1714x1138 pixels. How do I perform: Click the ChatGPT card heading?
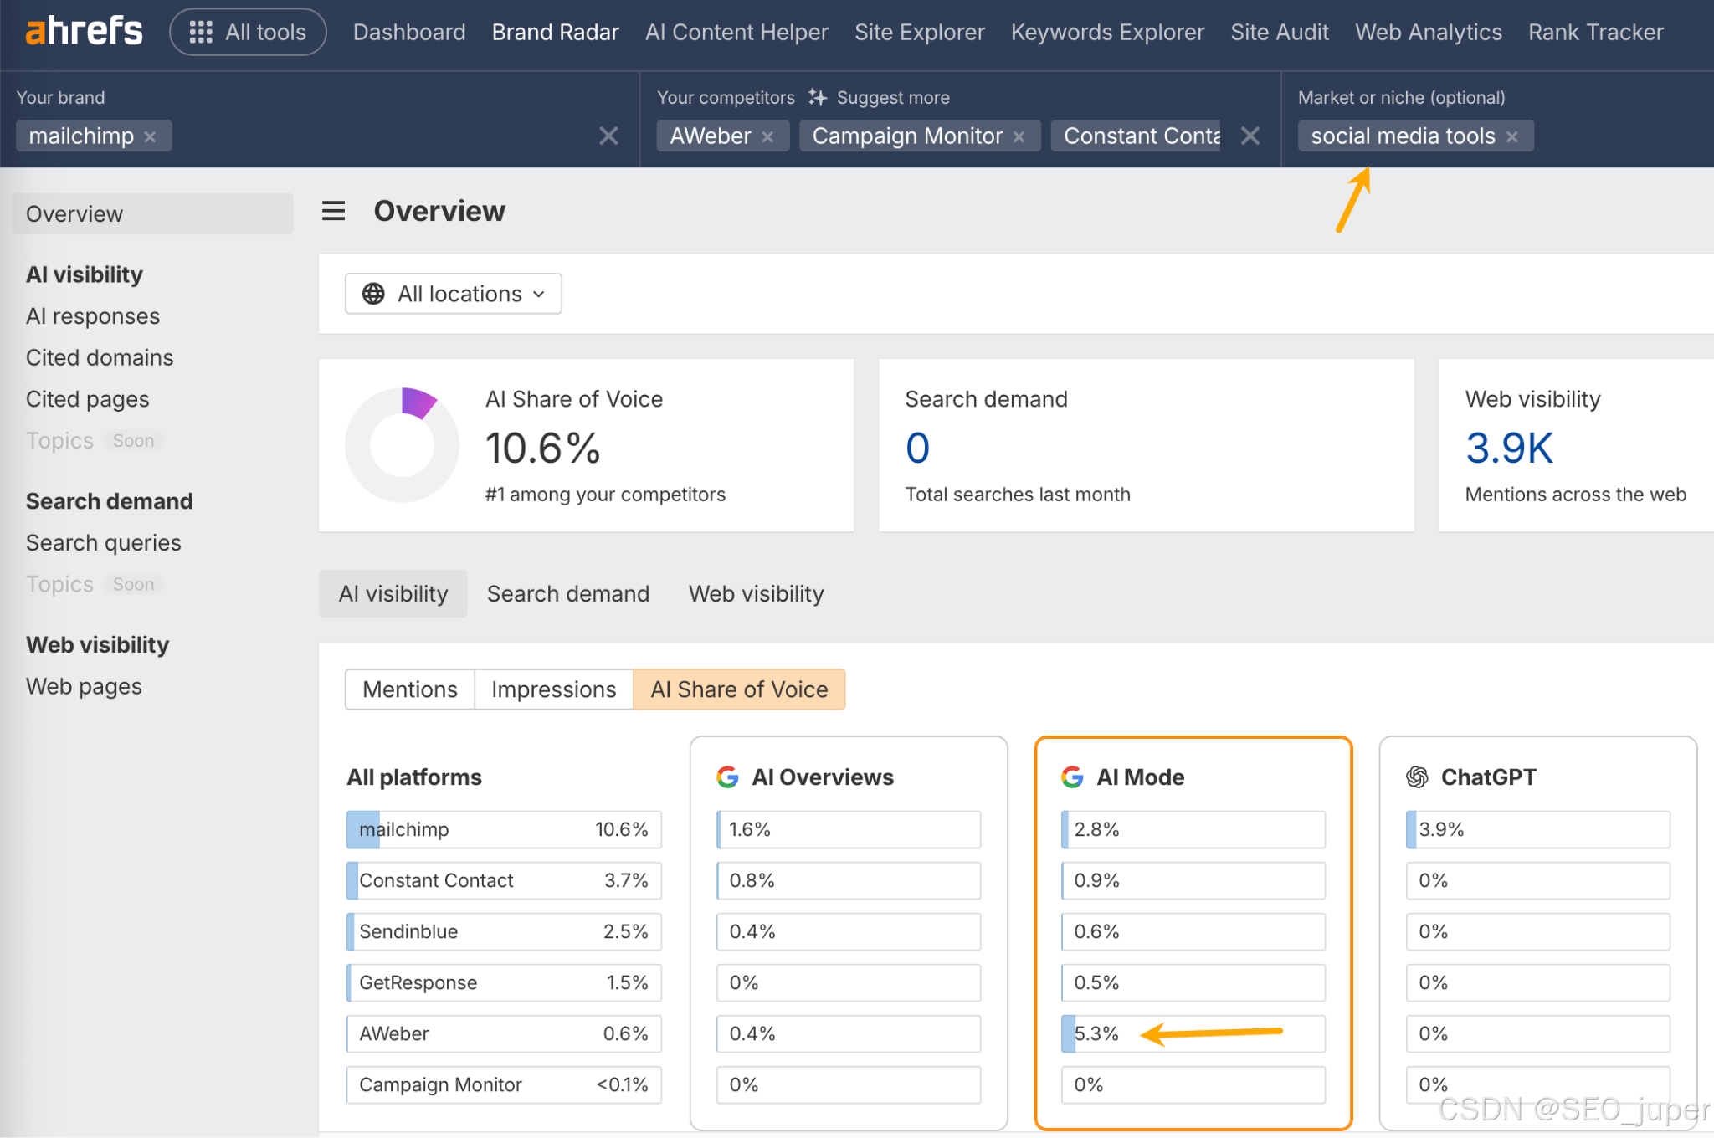tap(1488, 777)
